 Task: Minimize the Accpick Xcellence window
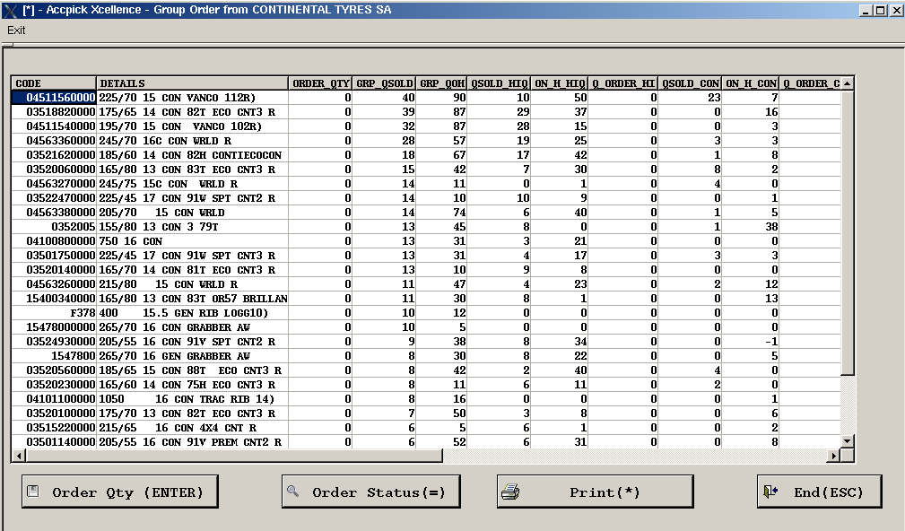point(866,10)
